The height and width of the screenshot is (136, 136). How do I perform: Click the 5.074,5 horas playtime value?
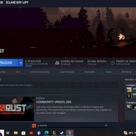123,64
